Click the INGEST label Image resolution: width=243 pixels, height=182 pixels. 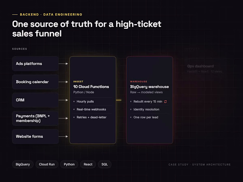78,82
